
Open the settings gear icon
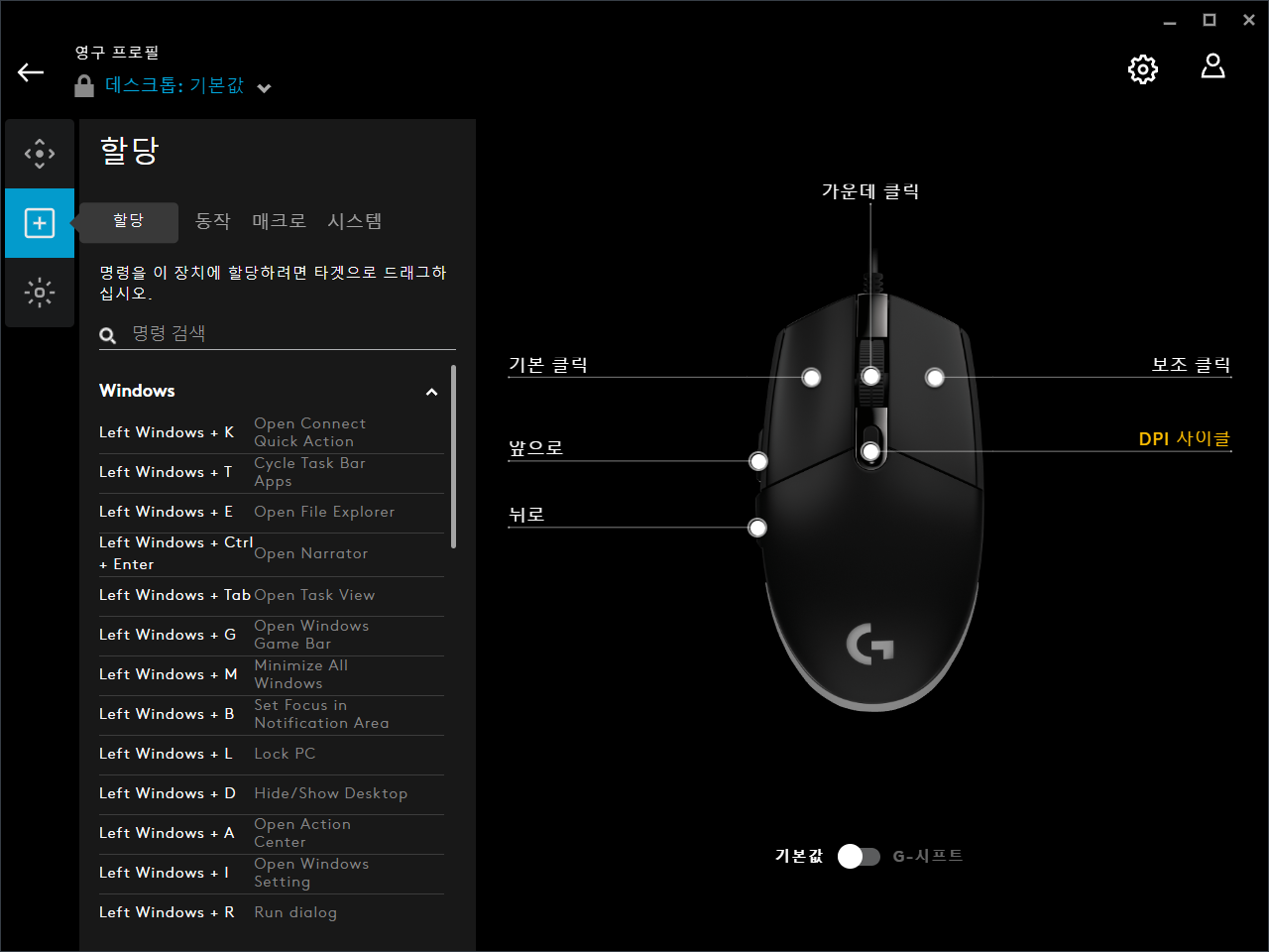[x=1142, y=68]
